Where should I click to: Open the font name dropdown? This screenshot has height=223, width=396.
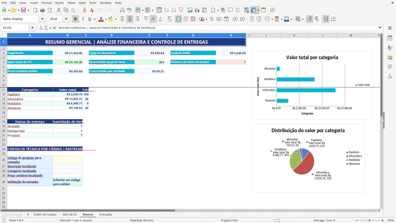(42, 19)
